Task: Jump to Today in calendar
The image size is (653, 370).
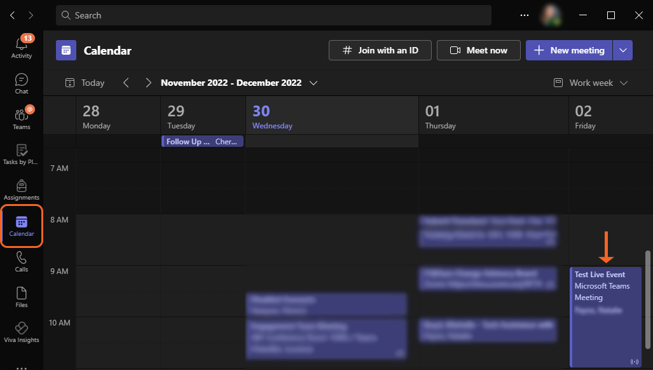Action: (85, 83)
